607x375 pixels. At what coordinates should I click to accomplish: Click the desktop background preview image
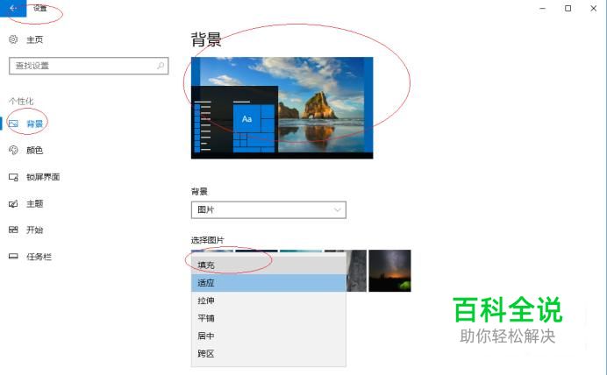click(282, 108)
